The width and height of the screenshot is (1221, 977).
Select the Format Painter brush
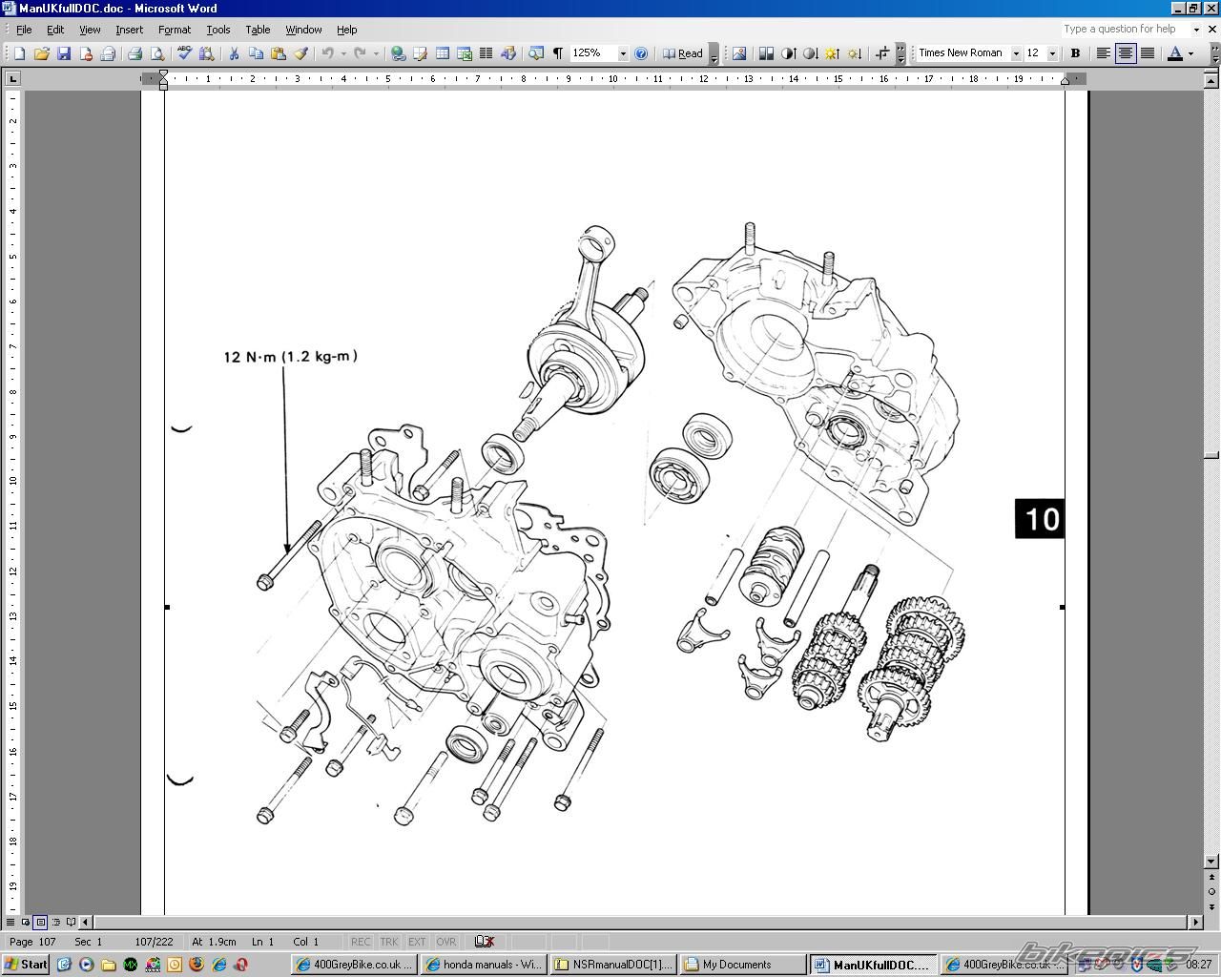tap(300, 53)
